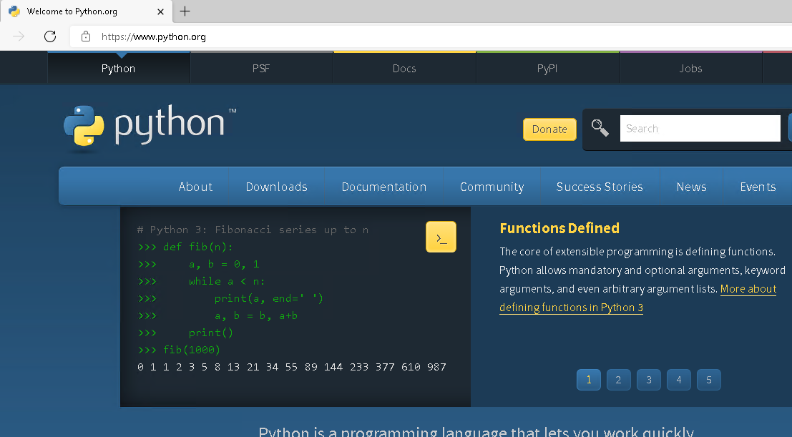Focus the Search input field

pos(700,128)
